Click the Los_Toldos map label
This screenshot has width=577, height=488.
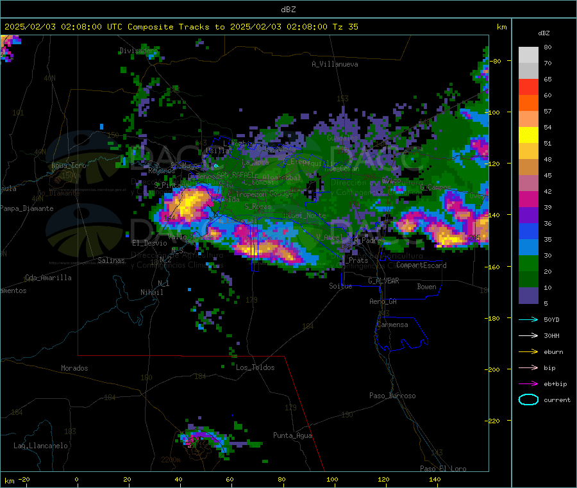point(255,367)
